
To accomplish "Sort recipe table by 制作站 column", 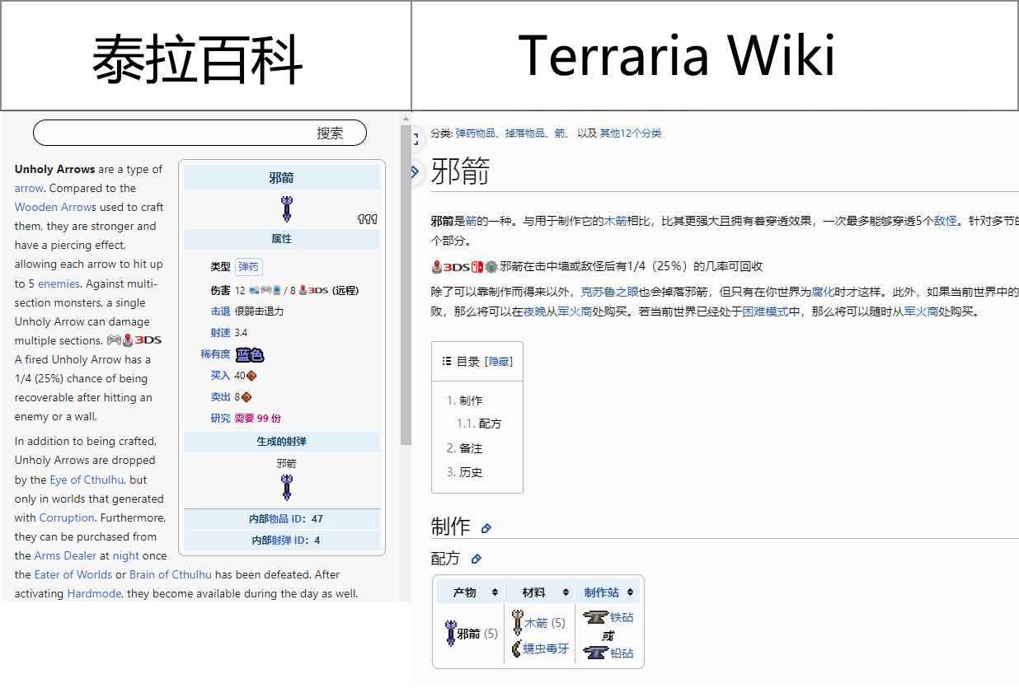I will [x=630, y=592].
